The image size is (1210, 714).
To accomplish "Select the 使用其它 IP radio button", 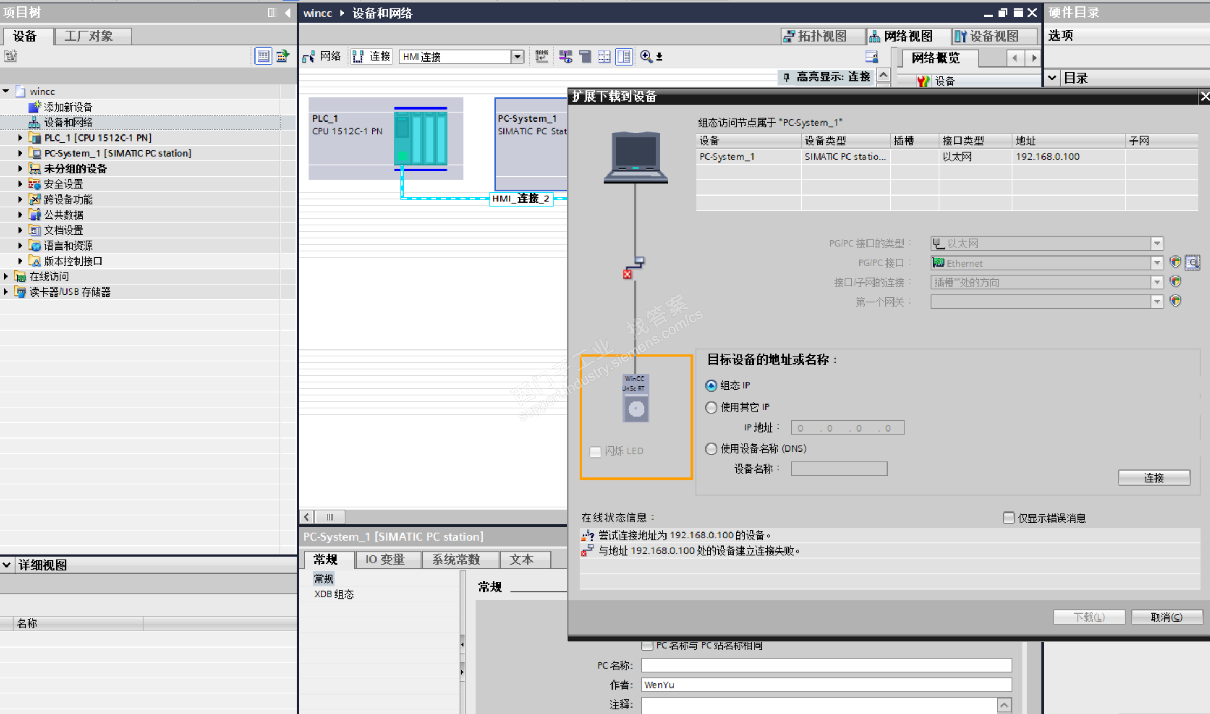I will (711, 407).
